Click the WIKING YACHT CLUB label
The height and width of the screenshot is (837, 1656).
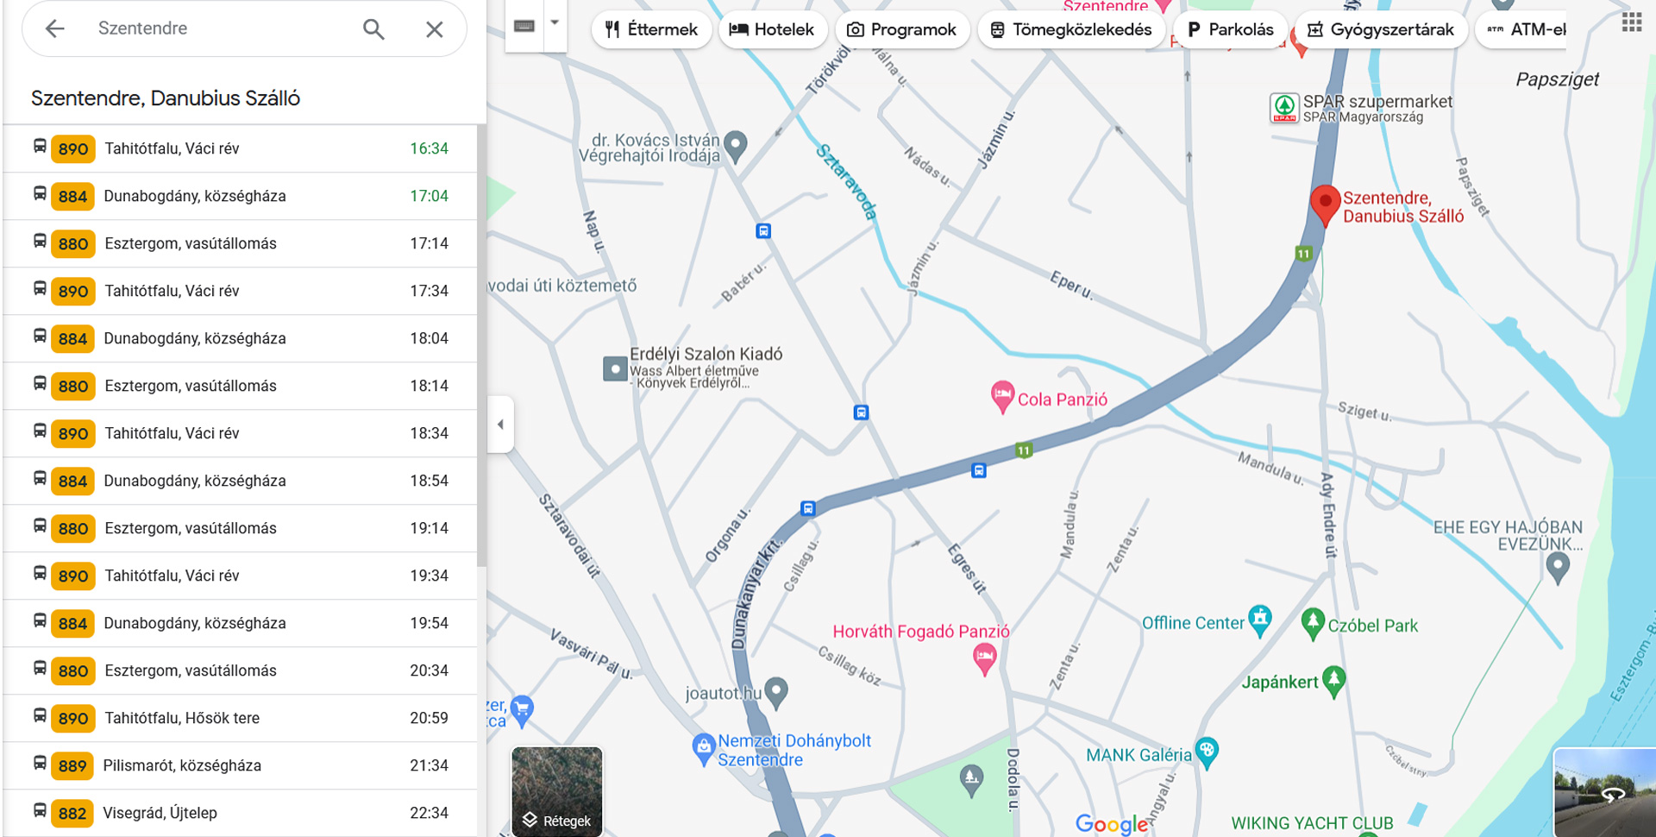pos(1312,823)
